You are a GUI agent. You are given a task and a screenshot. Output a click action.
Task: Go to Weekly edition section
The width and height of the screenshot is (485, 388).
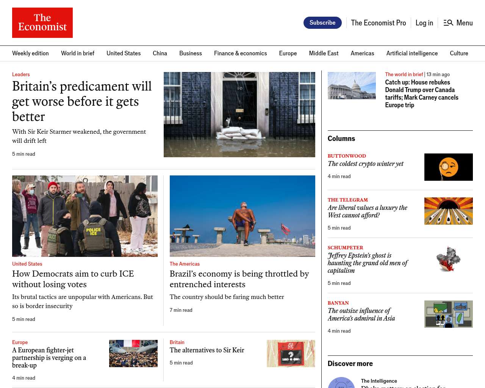tap(30, 53)
